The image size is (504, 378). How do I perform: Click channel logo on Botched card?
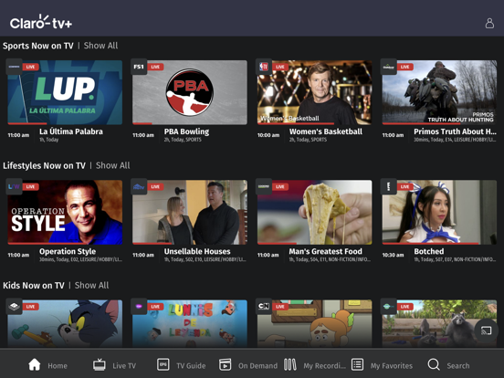[388, 186]
